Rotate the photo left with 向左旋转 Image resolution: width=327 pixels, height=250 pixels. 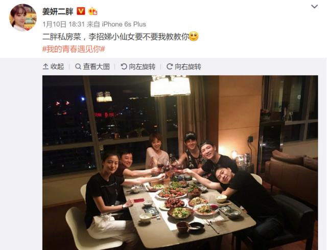(x=138, y=66)
